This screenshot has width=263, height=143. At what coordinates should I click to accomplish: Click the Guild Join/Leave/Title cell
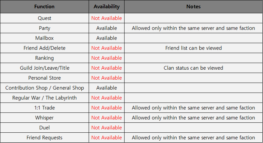click(44, 68)
